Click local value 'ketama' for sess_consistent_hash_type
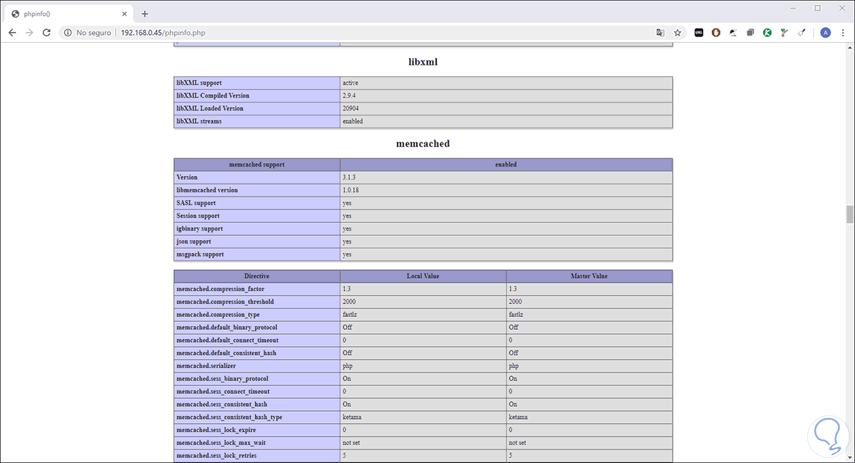The image size is (855, 463). [x=352, y=417]
